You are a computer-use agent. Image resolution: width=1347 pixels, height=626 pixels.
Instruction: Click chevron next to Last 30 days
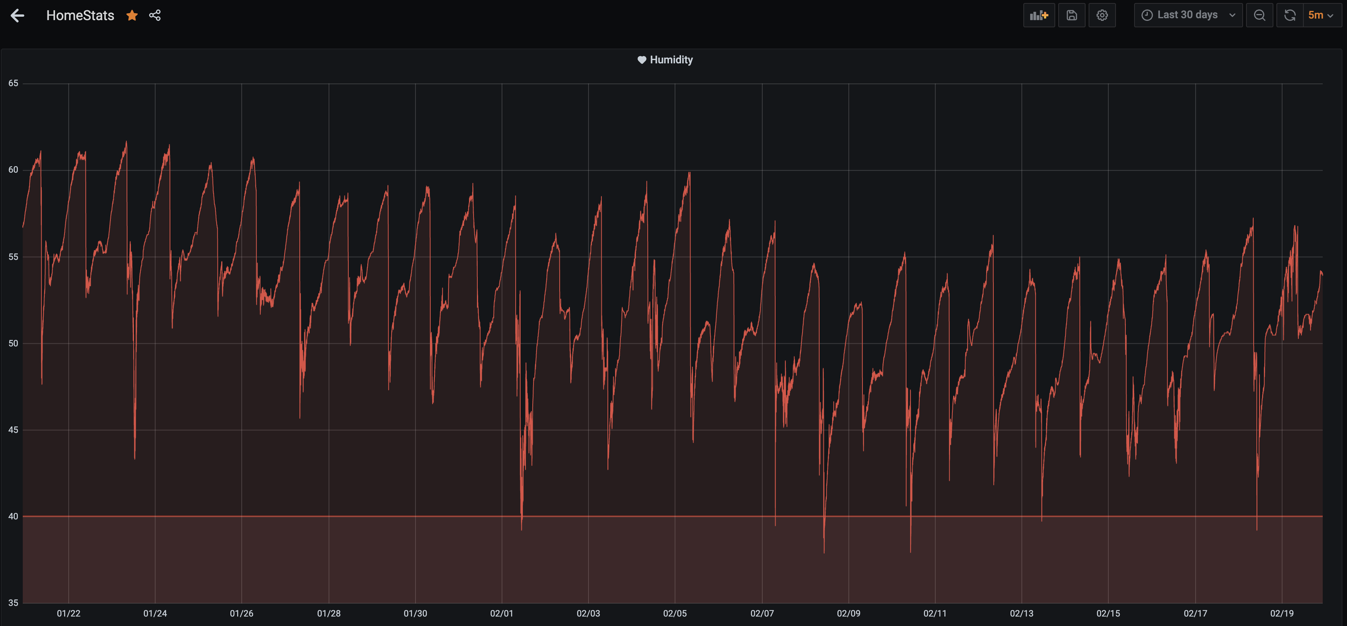coord(1232,15)
